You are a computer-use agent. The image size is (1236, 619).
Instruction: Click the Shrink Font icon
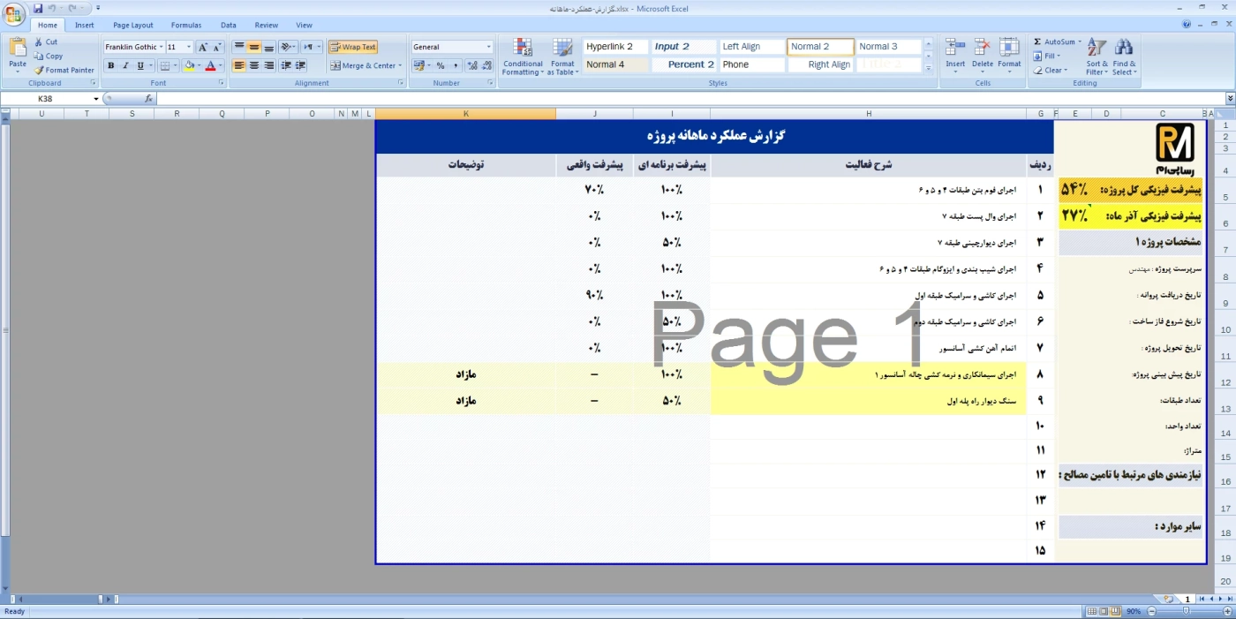point(217,47)
